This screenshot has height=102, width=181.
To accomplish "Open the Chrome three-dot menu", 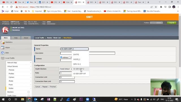I will [x=178, y=7].
